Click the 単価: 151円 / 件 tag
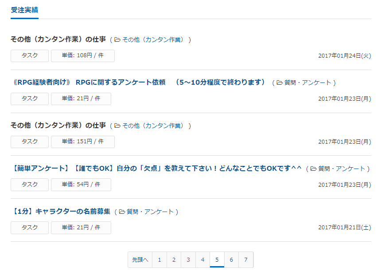Viewport: 381px width, 275px height. (83, 142)
